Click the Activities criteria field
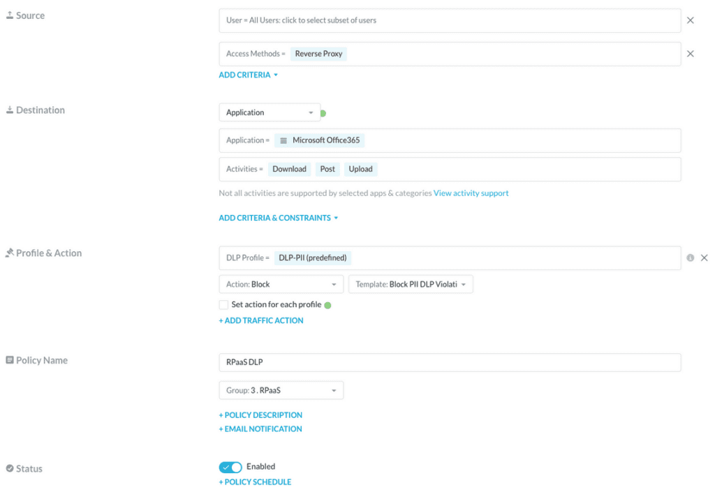 (x=450, y=170)
